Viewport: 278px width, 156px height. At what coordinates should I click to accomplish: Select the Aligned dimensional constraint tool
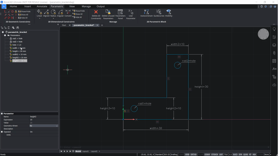(46, 13)
